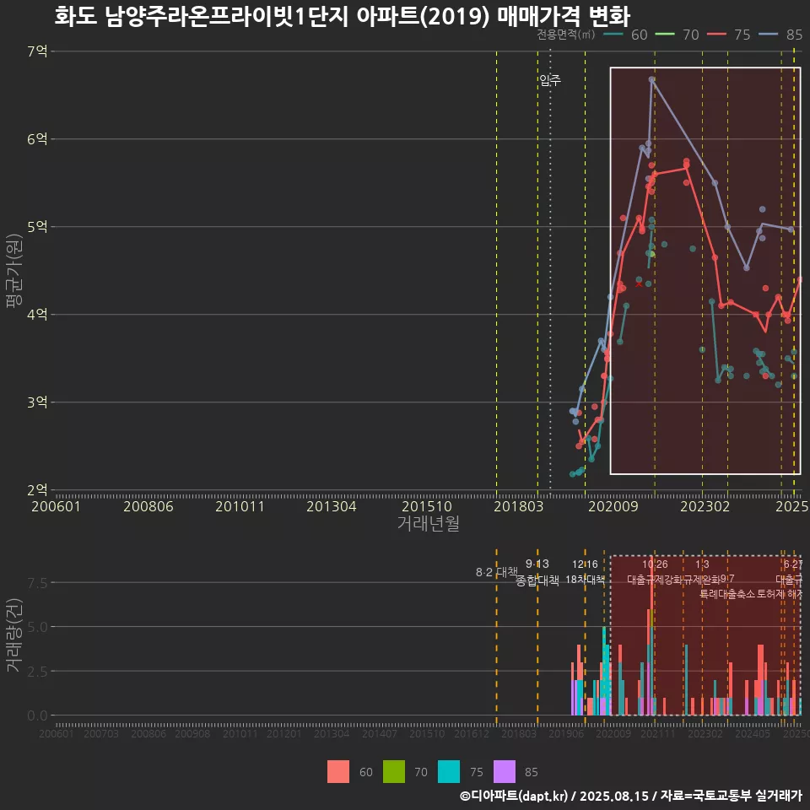Click the 4억 y-axis label
810x810 pixels.
(x=37, y=314)
